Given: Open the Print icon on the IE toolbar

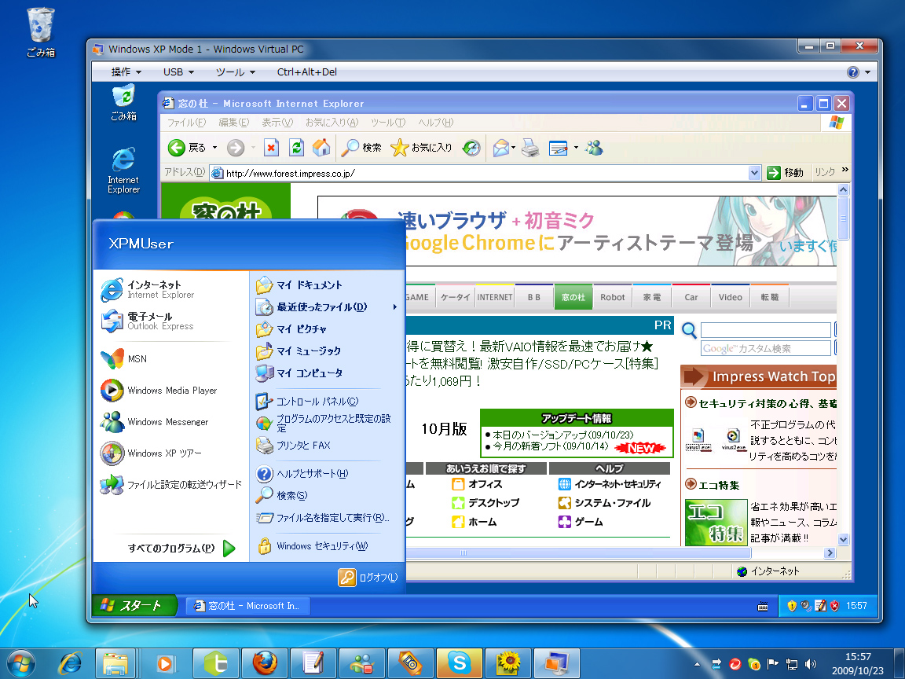Looking at the screenshot, I should click(532, 148).
